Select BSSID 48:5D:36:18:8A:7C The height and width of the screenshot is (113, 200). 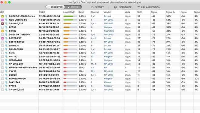pyautogui.click(x=49, y=20)
